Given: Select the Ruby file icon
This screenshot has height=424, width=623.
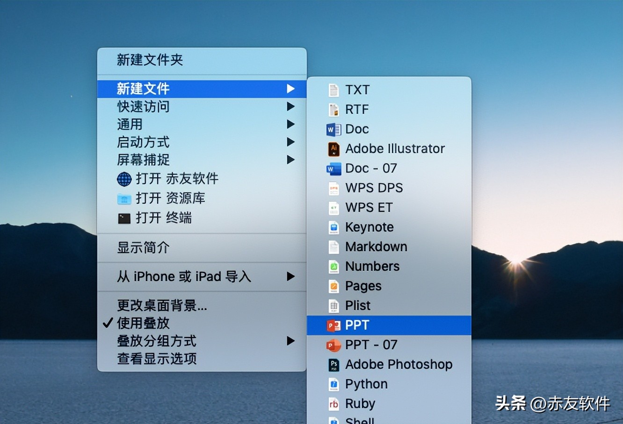Looking at the screenshot, I should click(x=333, y=404).
